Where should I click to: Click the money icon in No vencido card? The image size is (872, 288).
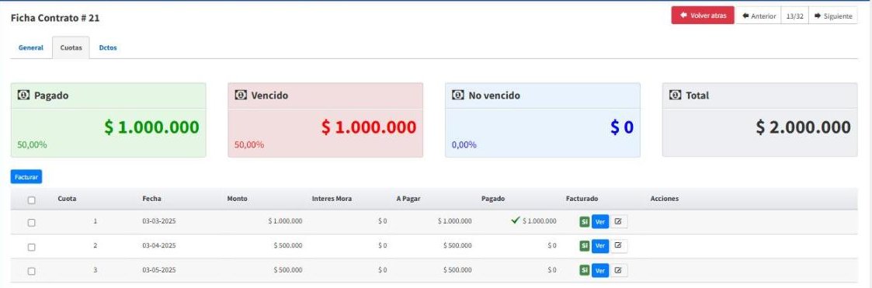457,95
